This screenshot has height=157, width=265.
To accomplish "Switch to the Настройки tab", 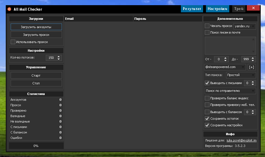I will tap(217, 9).
